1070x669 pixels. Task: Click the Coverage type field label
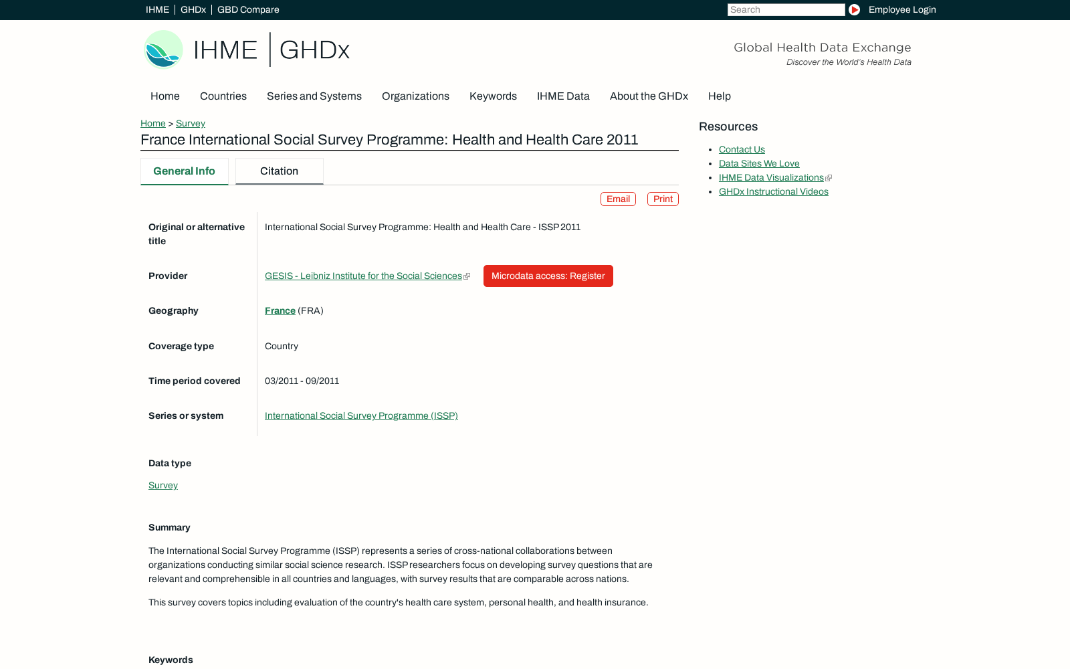tap(181, 346)
